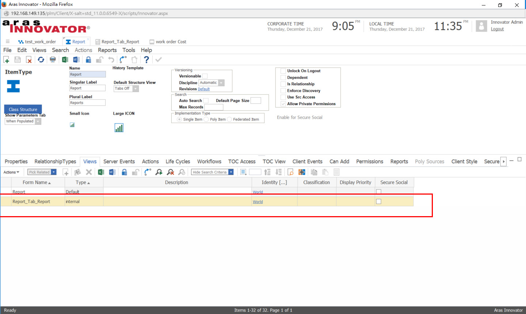Export to Excel from main toolbar
The image size is (526, 314).
coord(65,60)
